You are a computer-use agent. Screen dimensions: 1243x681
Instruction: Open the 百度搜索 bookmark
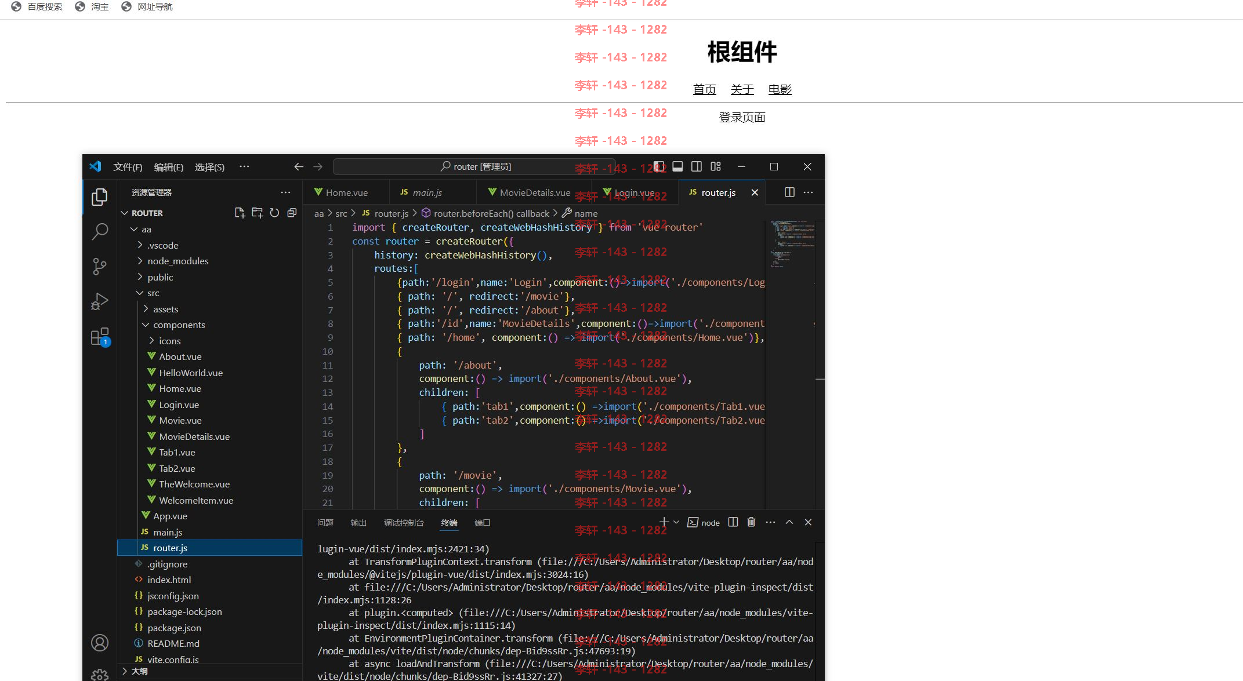coord(37,6)
